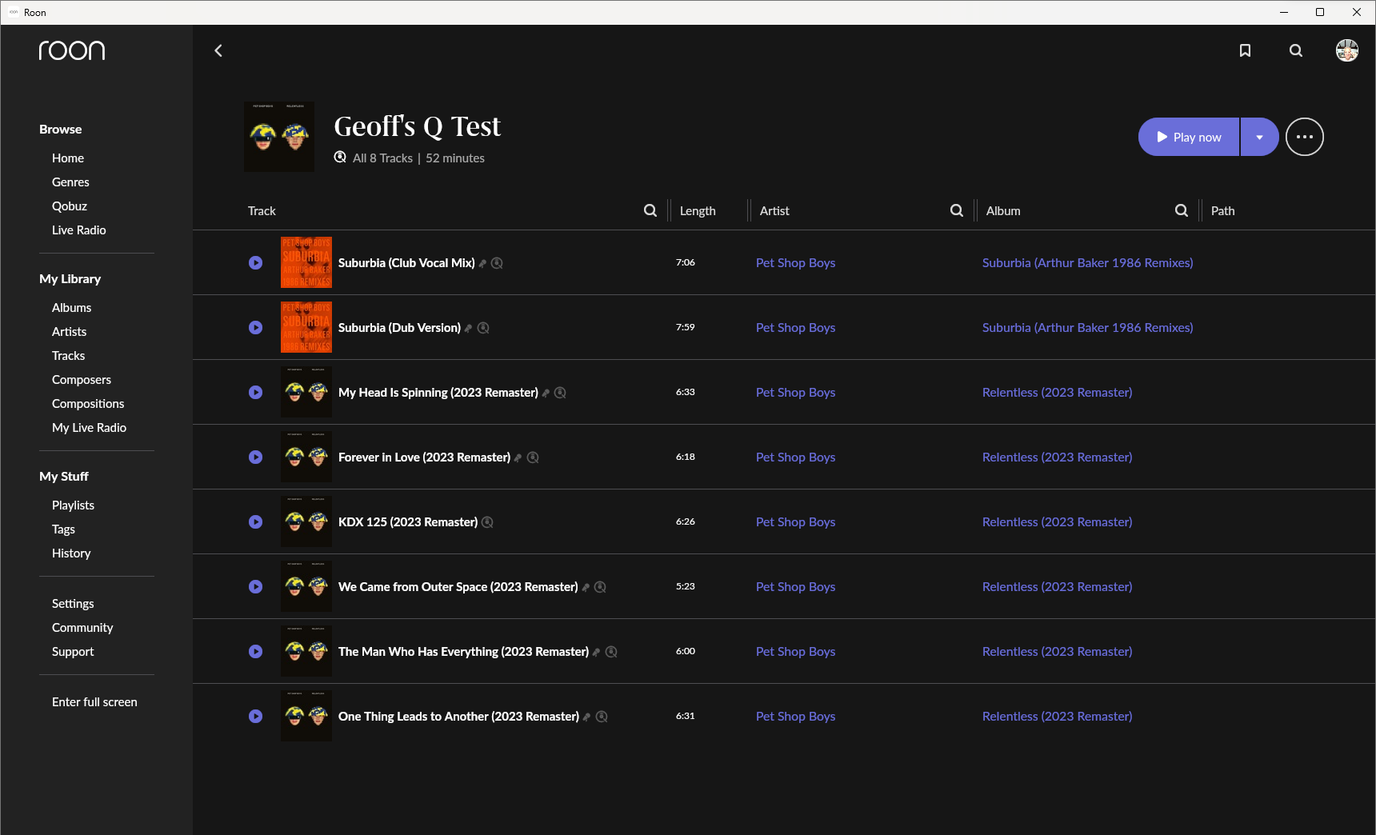This screenshot has height=835, width=1376.
Task: Open Albums in My Library
Action: coord(72,308)
